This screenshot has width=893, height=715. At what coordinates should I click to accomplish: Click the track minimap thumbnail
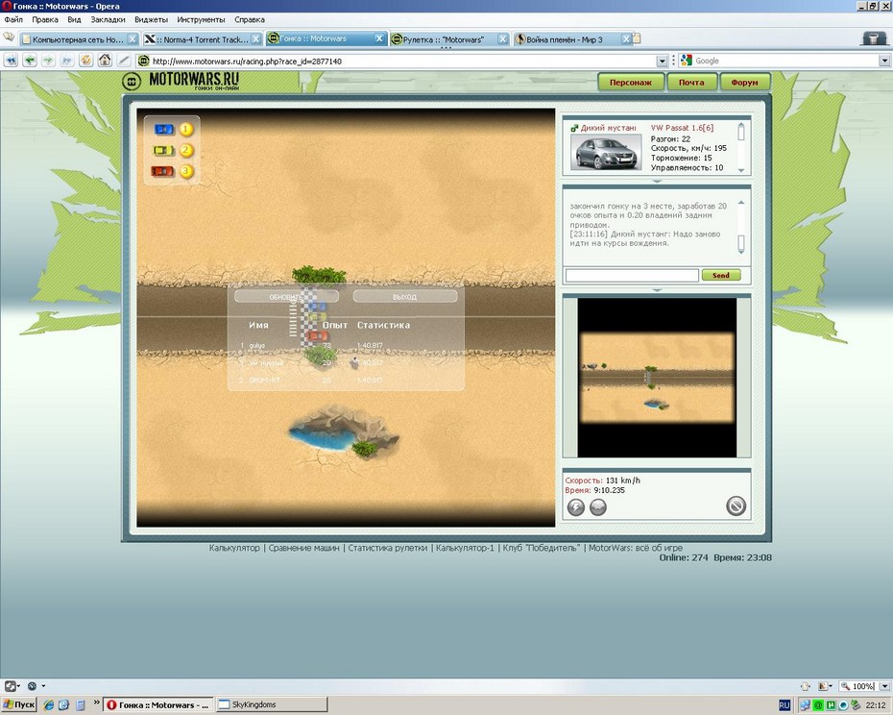tap(657, 378)
